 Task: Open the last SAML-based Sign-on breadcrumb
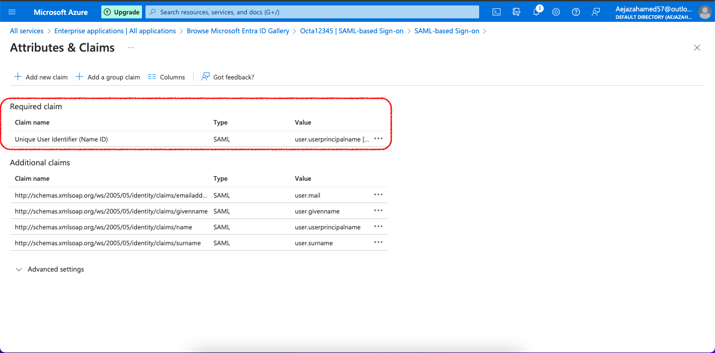pyautogui.click(x=447, y=31)
